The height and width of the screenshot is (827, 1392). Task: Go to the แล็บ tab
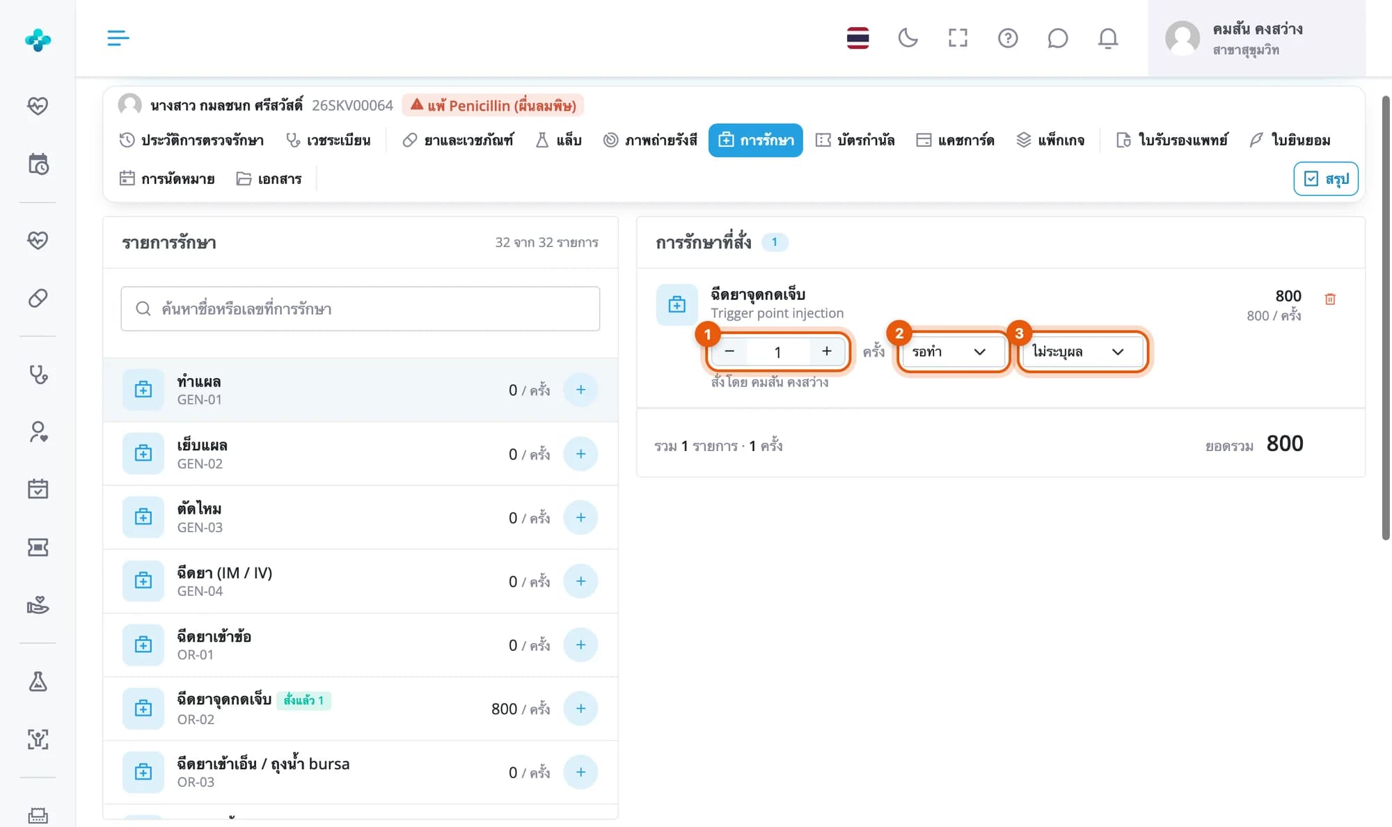[558, 140]
